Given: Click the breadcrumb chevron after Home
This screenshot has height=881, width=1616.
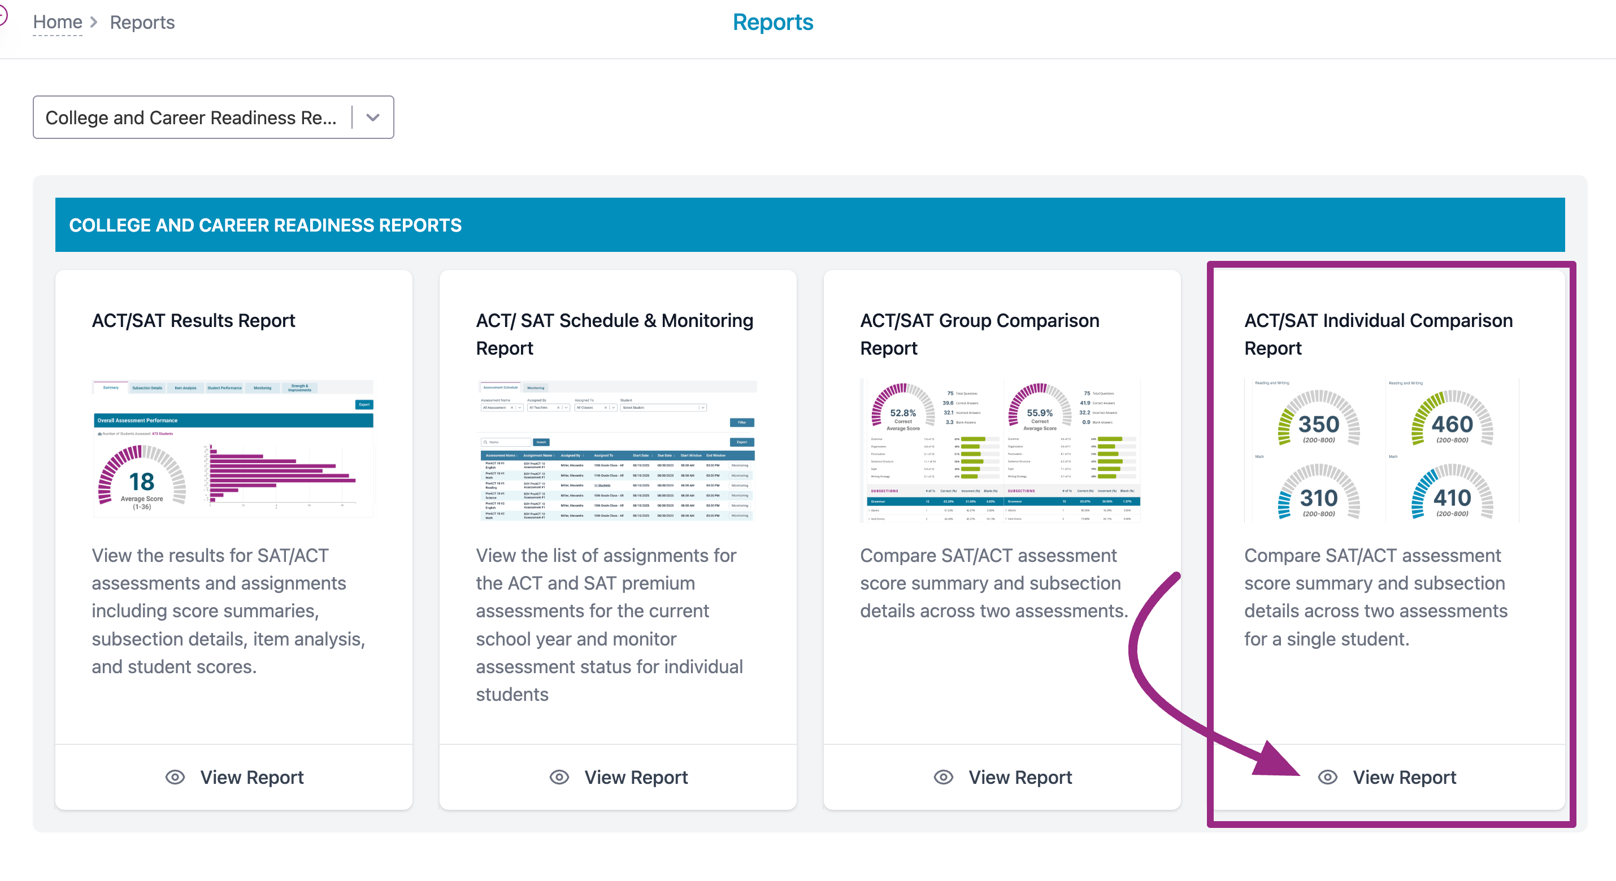Looking at the screenshot, I should click(x=94, y=22).
